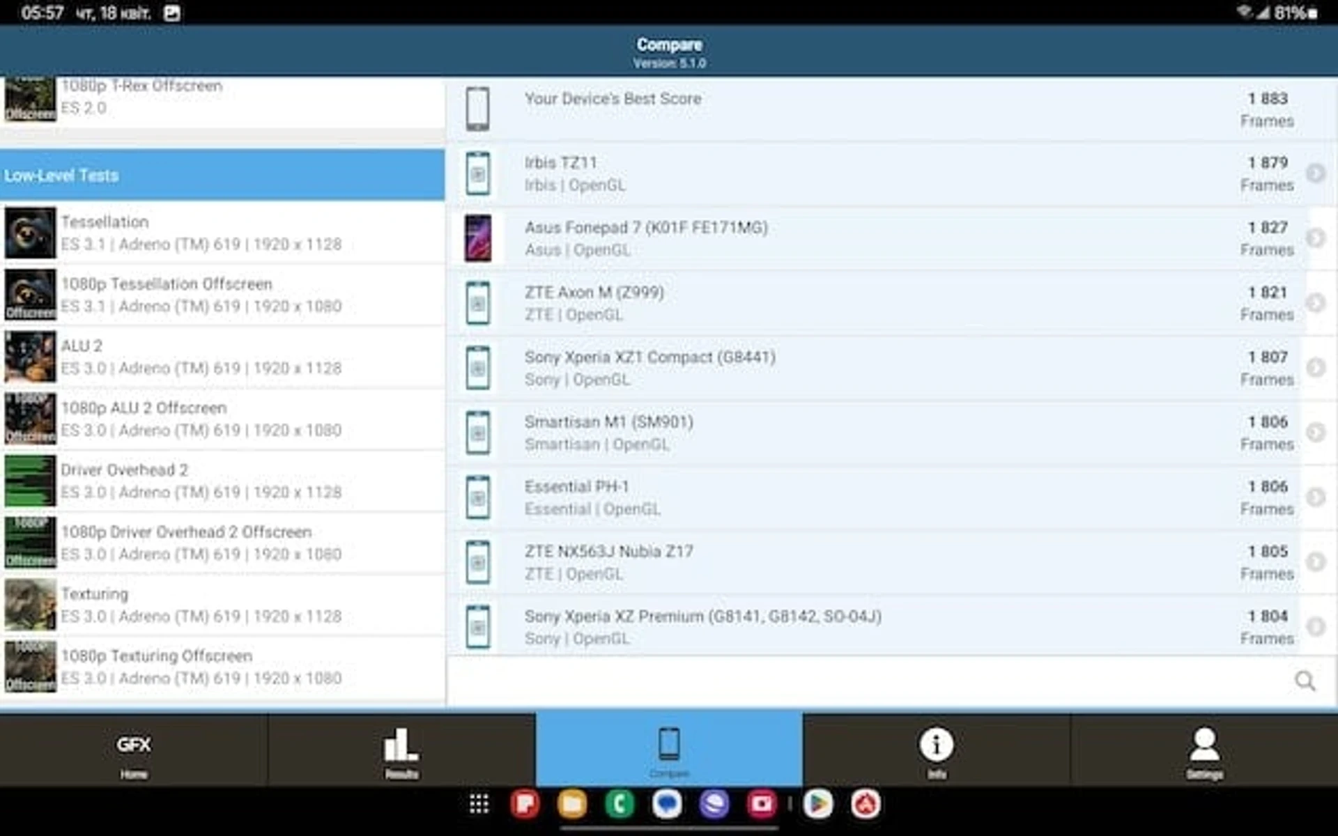Select the Sony Xperia XZ Premium name
Screen dimensions: 1338x836
pos(702,616)
